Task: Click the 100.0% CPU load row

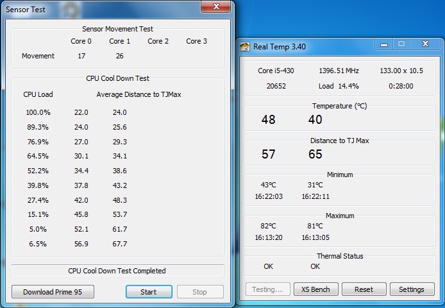Action: tap(38, 112)
